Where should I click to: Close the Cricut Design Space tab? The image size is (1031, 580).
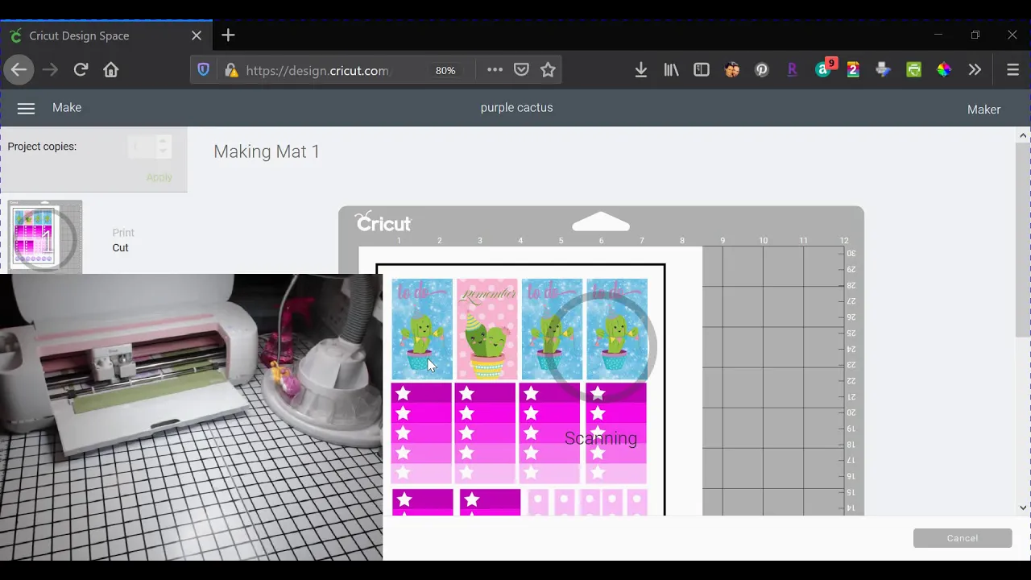coord(197,35)
